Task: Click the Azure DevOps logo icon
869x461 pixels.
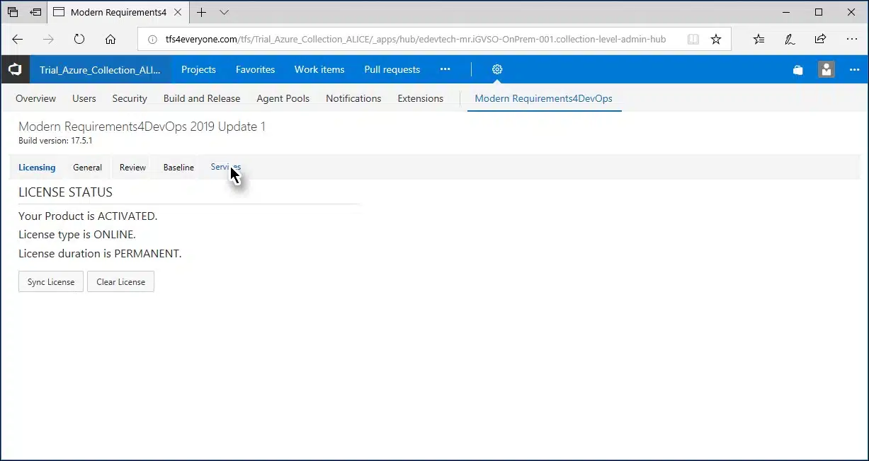Action: (x=15, y=69)
